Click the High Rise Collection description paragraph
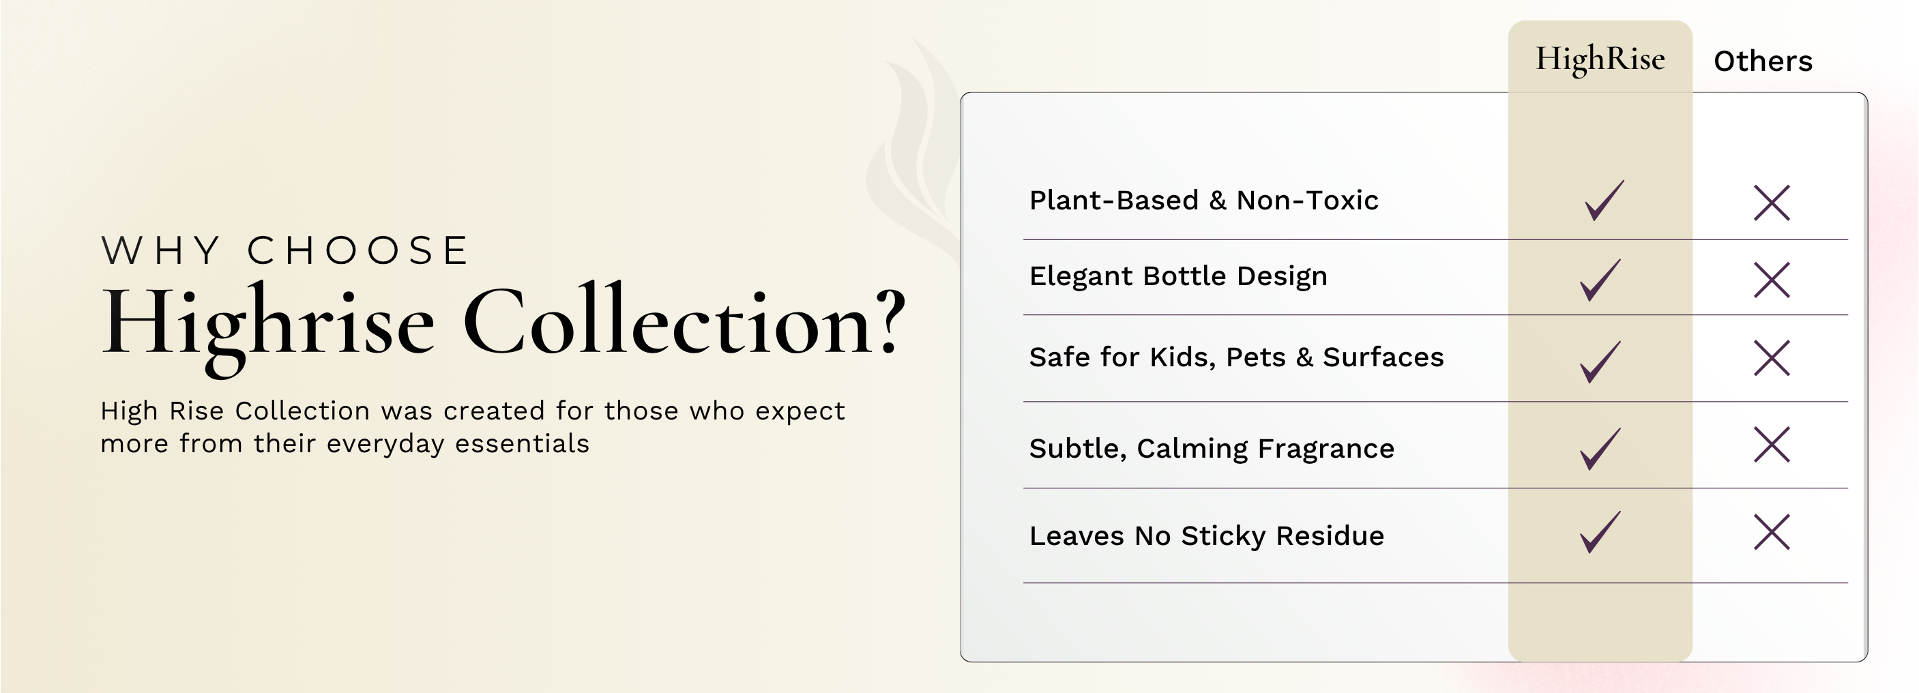 click(472, 427)
